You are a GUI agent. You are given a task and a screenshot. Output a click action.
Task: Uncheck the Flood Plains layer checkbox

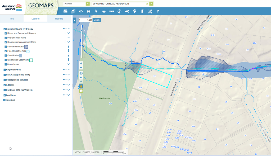[x=6, y=56]
